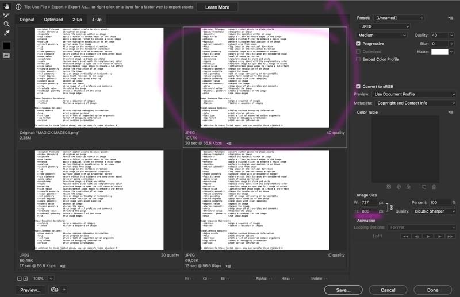Jump to last animation frame

(450, 236)
